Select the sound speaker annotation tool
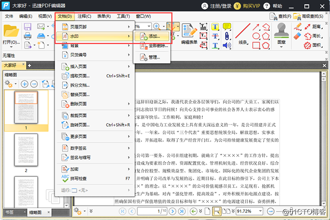 pos(227,45)
